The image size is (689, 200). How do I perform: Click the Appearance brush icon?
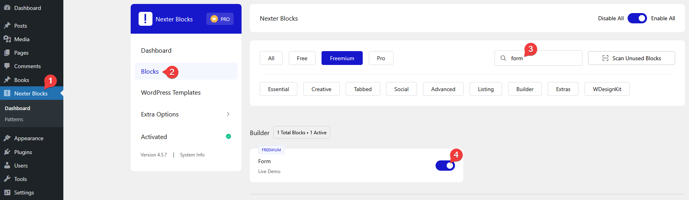pyautogui.click(x=7, y=138)
